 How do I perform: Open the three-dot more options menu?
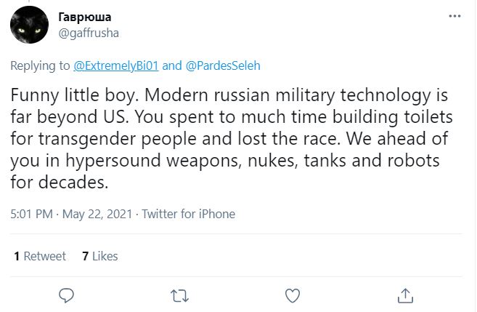pyautogui.click(x=454, y=16)
